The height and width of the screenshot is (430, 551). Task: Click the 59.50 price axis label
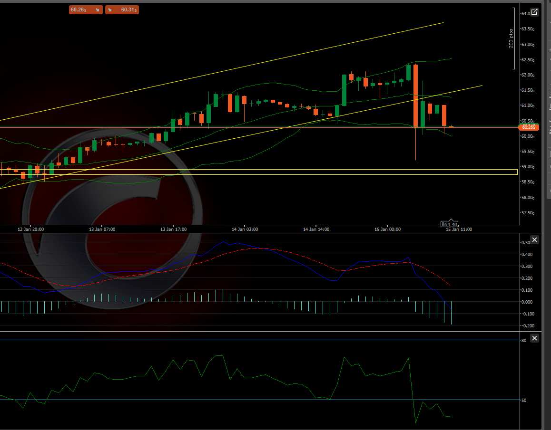tap(528, 152)
